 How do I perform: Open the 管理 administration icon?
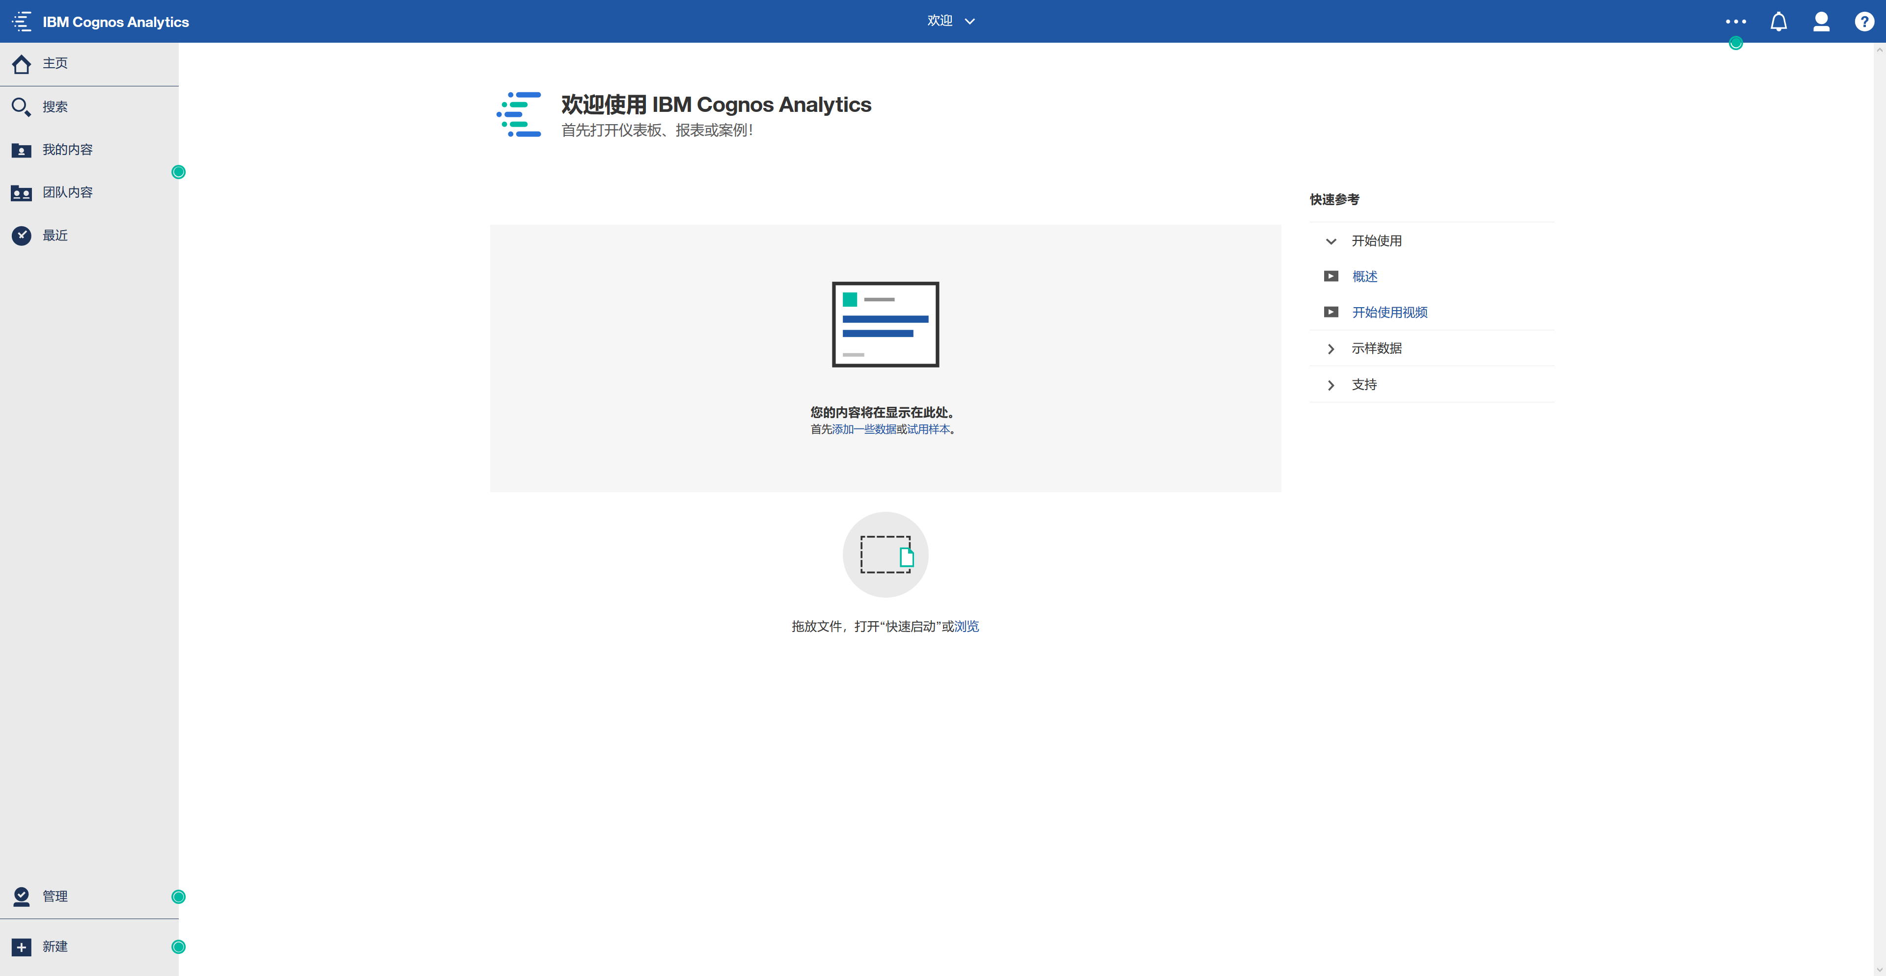point(21,896)
